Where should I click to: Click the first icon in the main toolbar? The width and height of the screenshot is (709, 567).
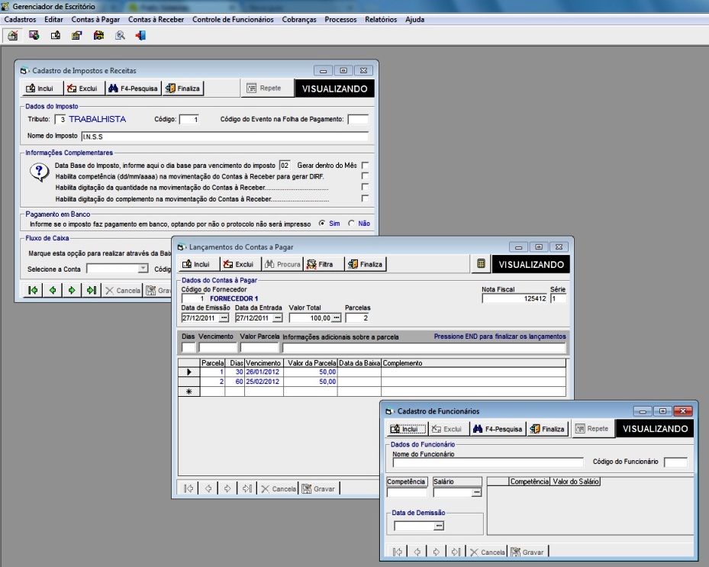[x=13, y=35]
